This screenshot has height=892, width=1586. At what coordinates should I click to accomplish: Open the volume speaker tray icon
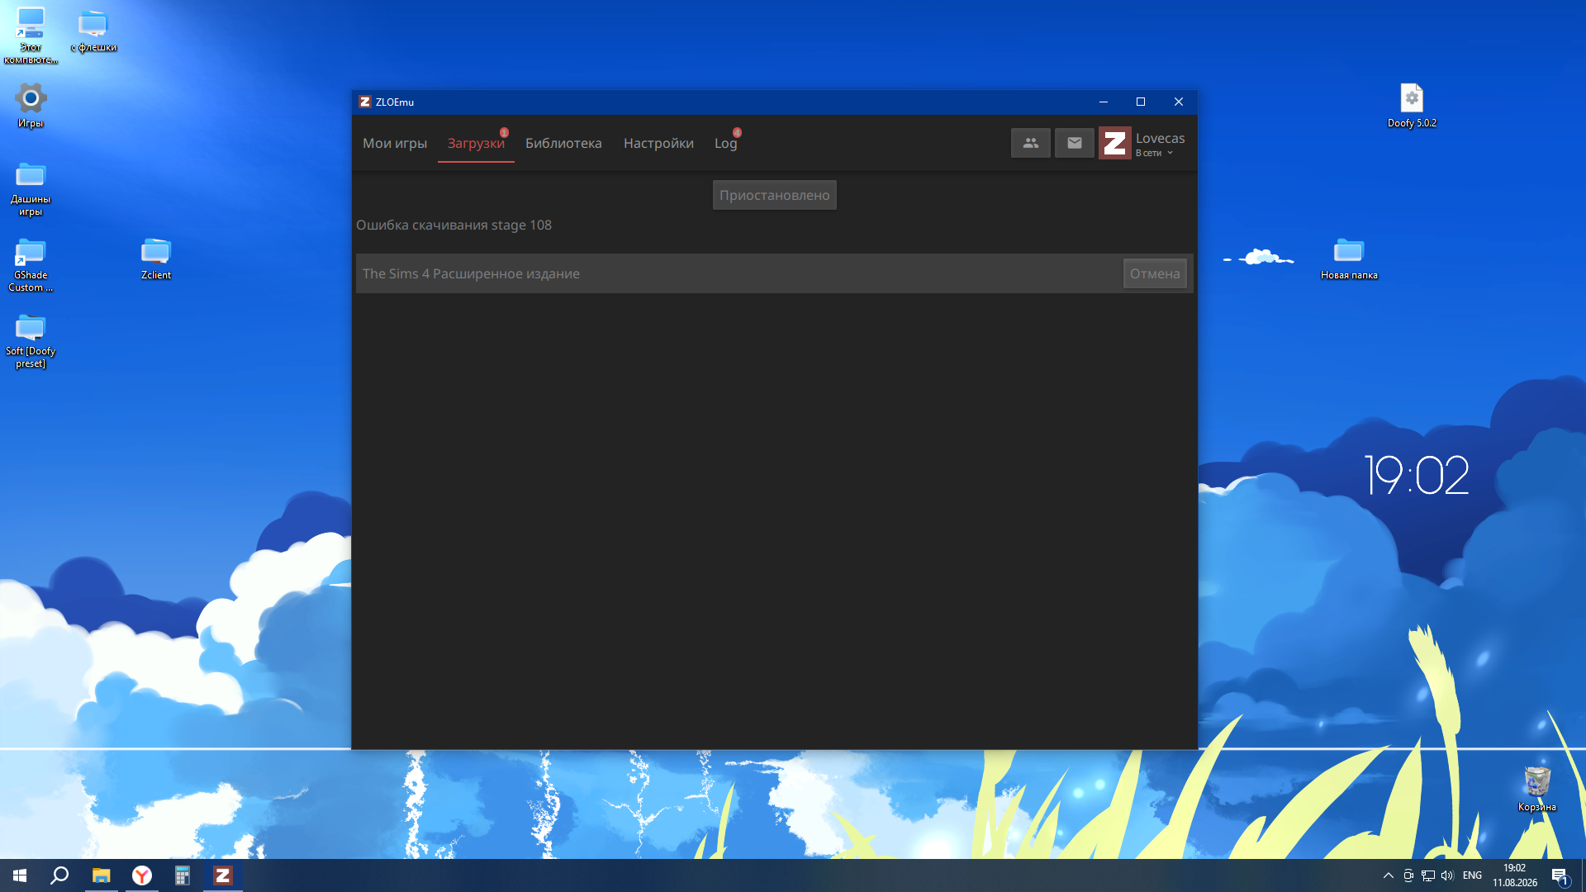click(x=1447, y=875)
